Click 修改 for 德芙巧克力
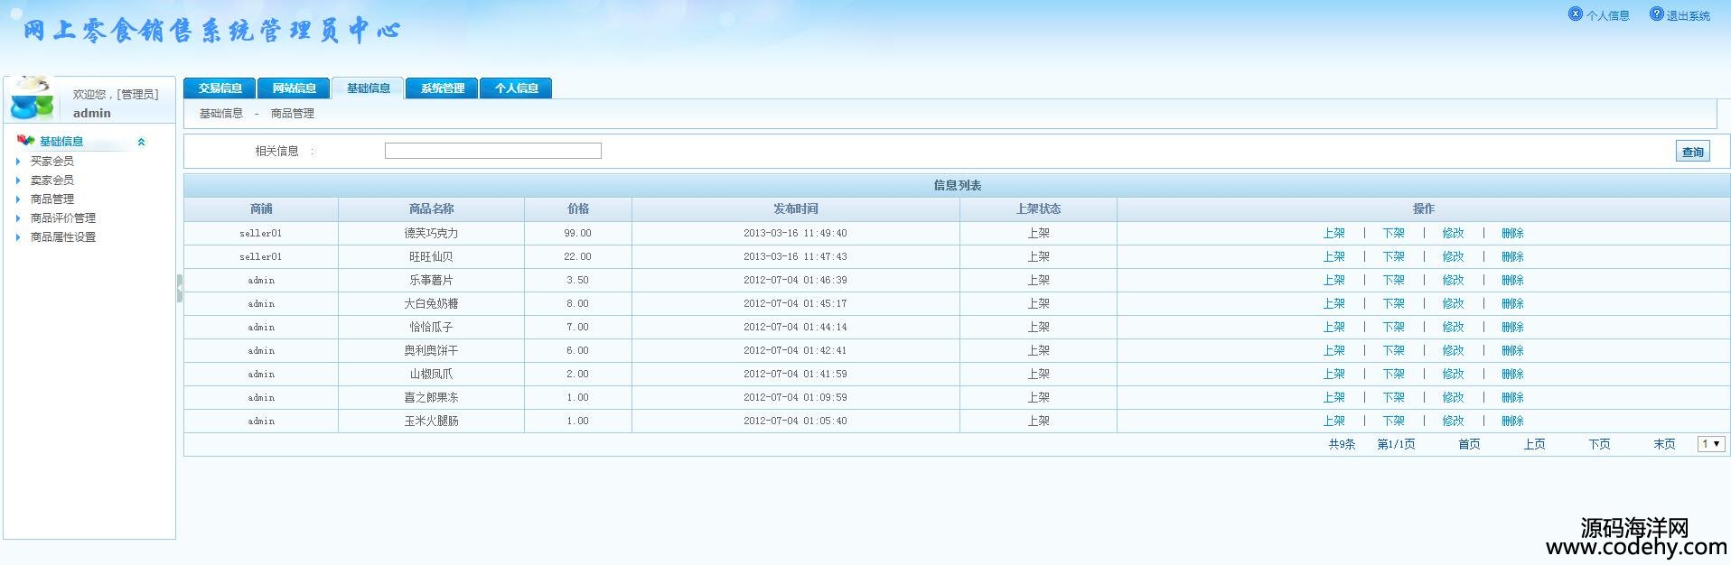 pos(1453,234)
